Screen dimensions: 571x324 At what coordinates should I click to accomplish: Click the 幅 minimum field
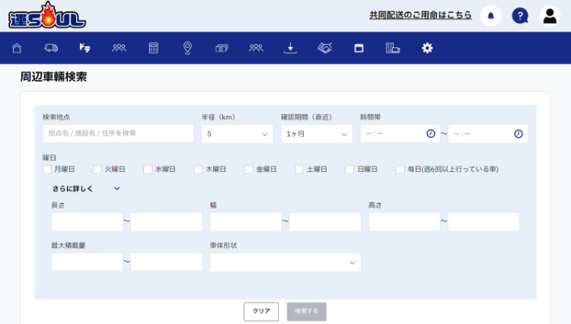[245, 222]
